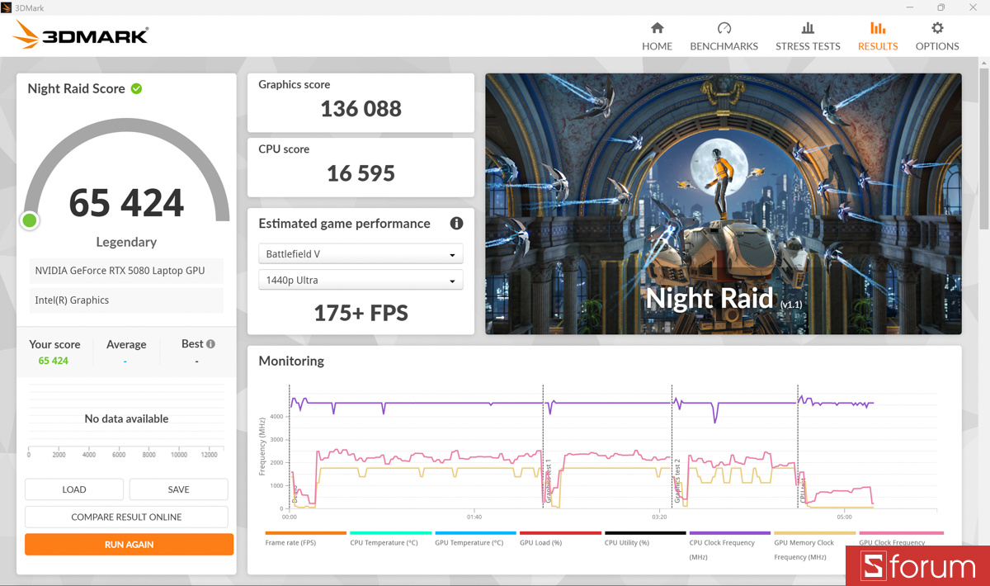Restore the 3DMark window size
This screenshot has height=586, width=990.
click(x=940, y=7)
